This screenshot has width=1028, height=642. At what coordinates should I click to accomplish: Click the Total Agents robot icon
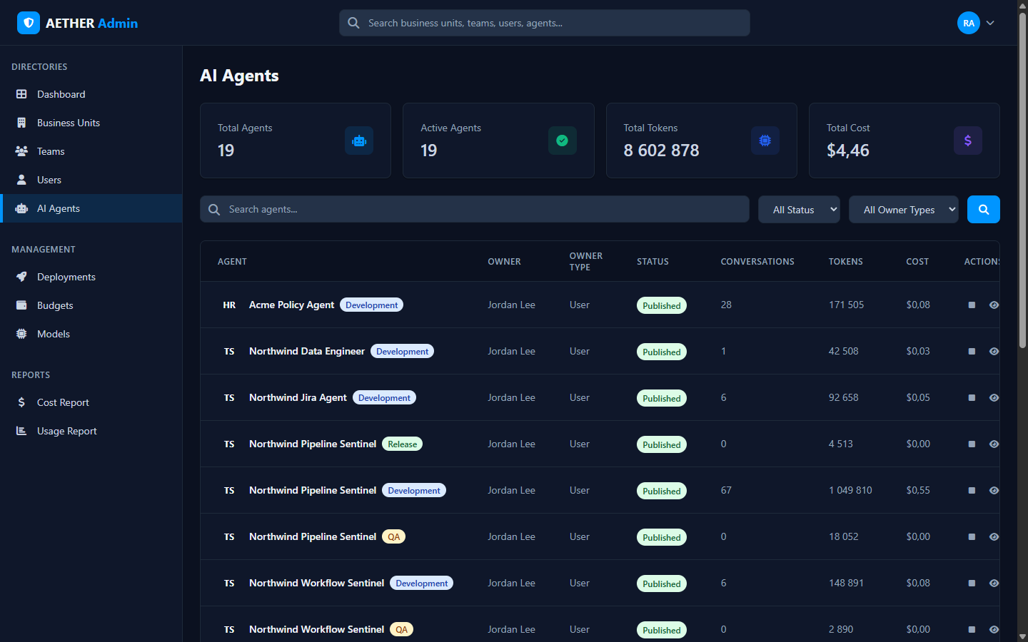click(359, 141)
